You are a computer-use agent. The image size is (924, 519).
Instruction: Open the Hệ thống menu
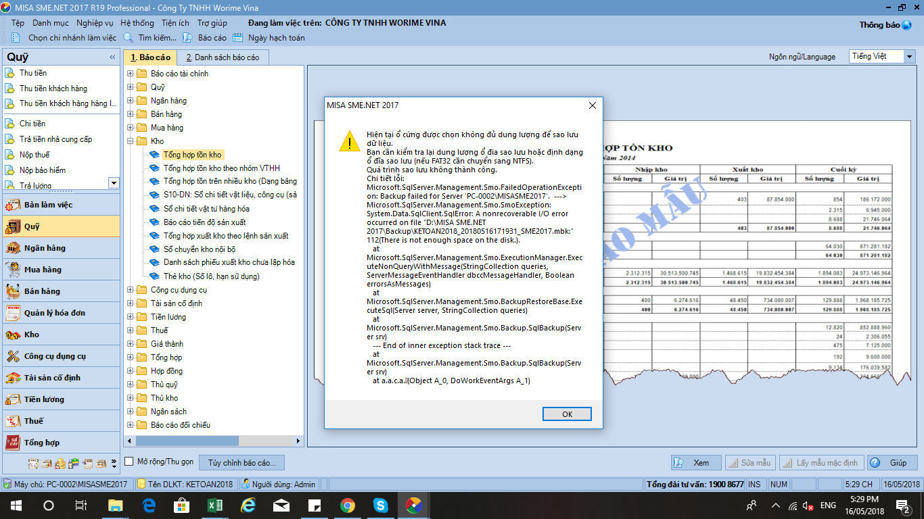point(137,23)
